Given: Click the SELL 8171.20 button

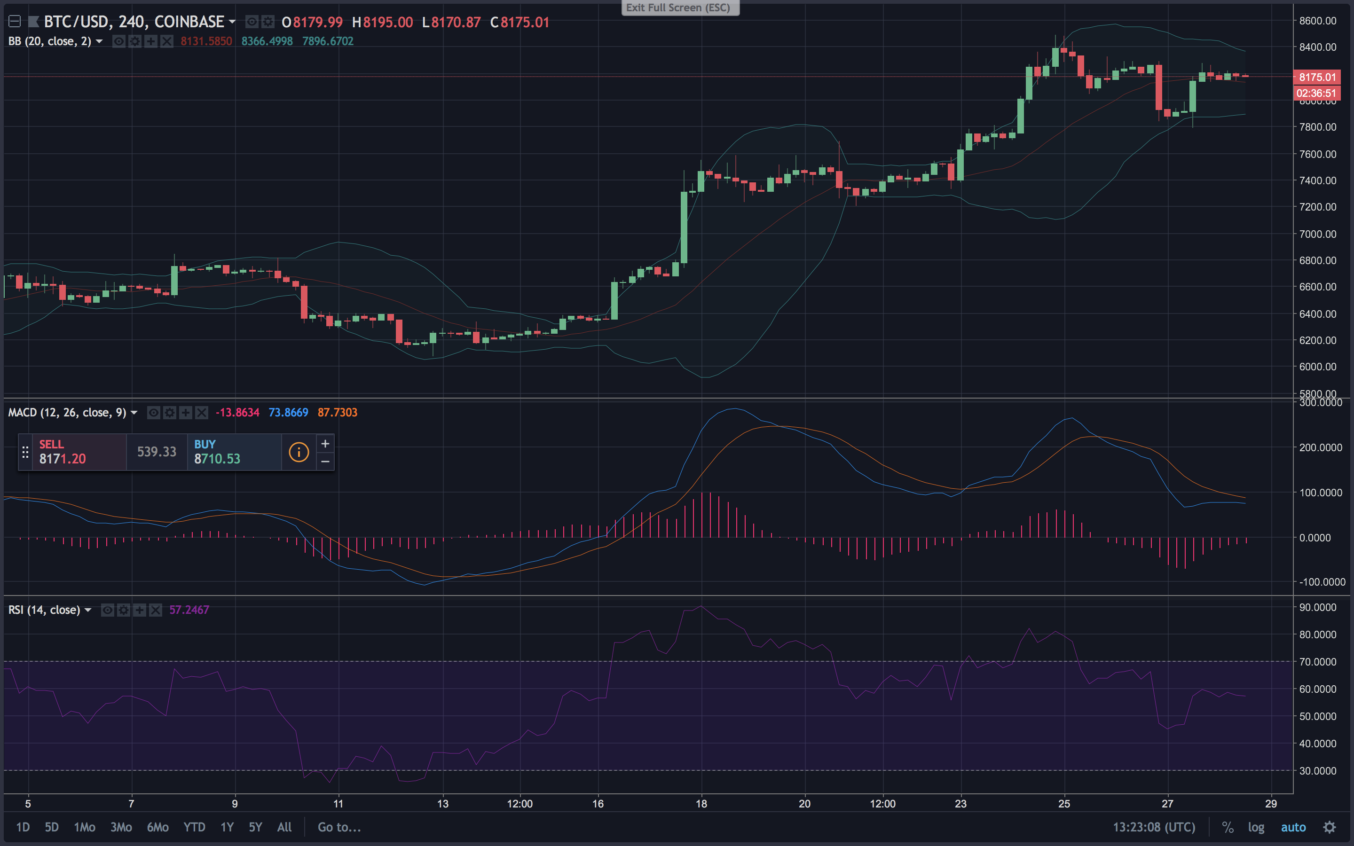Looking at the screenshot, I should click(79, 452).
